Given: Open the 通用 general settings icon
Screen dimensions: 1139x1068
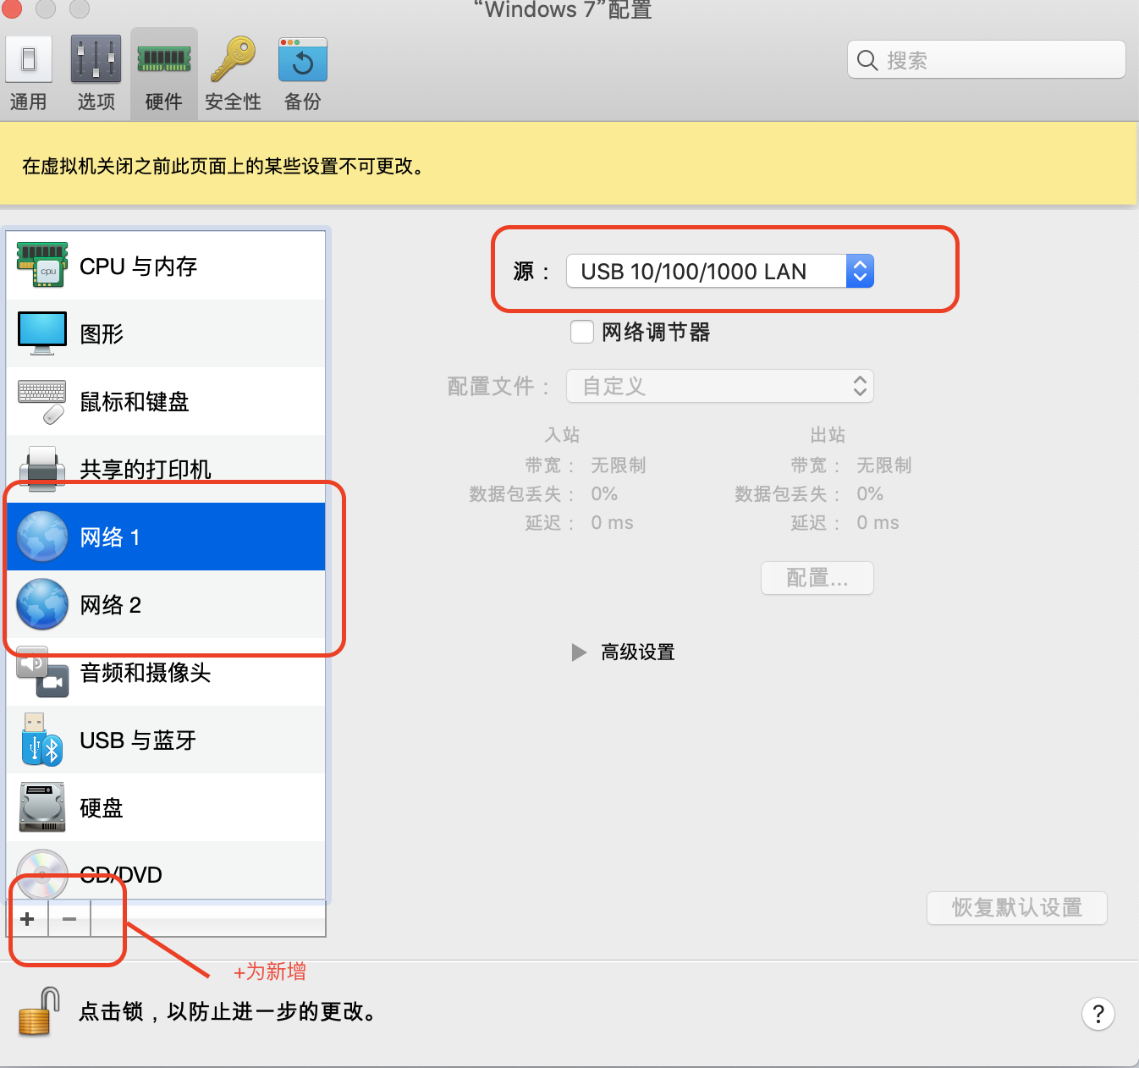Looking at the screenshot, I should tap(29, 59).
